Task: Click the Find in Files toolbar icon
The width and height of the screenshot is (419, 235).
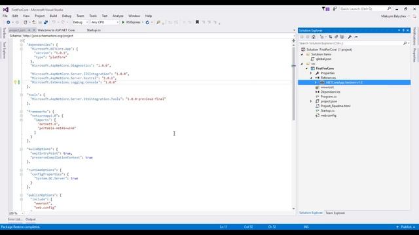Action: pyautogui.click(x=158, y=22)
